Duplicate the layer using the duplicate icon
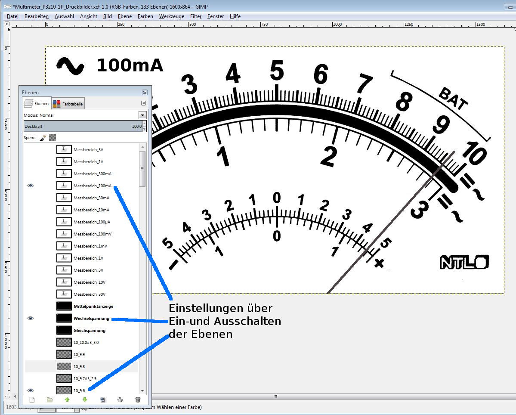The width and height of the screenshot is (516, 415). tap(102, 400)
